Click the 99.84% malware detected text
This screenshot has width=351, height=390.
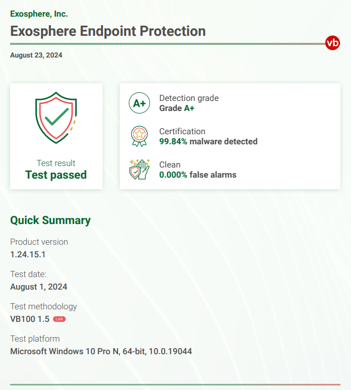click(209, 142)
